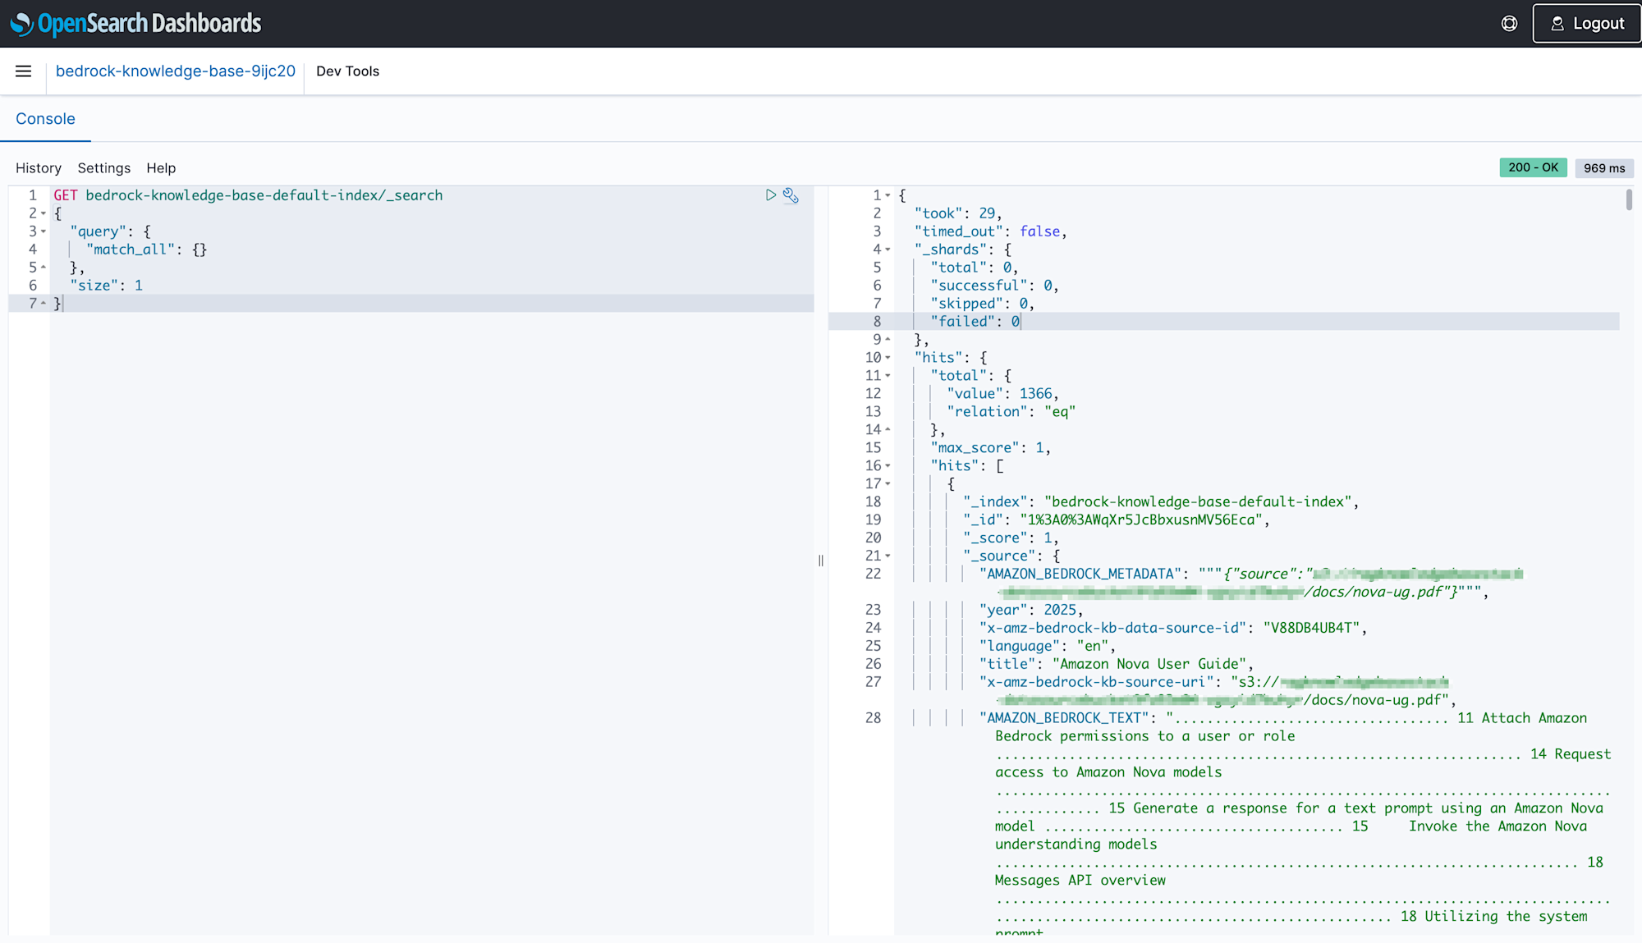Click the response pane vertical scrollbar
Image resolution: width=1642 pixels, height=943 pixels.
pos(1629,199)
